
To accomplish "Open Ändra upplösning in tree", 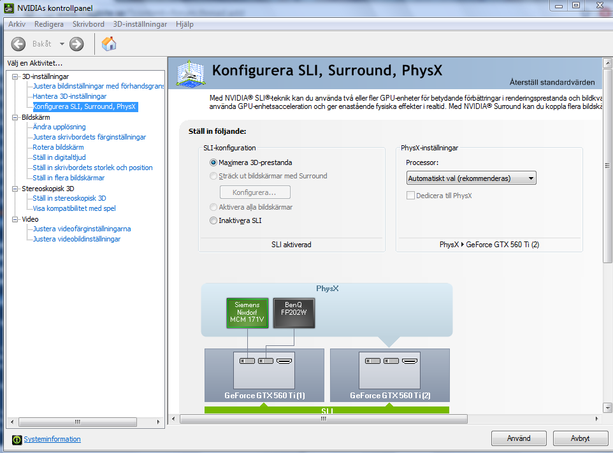I will [59, 127].
